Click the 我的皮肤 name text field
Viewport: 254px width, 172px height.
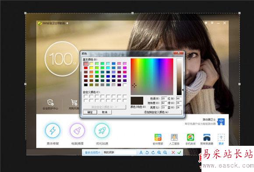(120, 152)
